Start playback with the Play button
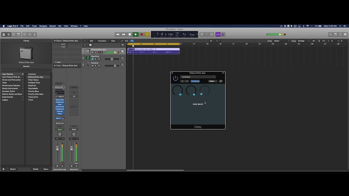Viewport: 349px width, 196px height. (136, 34)
